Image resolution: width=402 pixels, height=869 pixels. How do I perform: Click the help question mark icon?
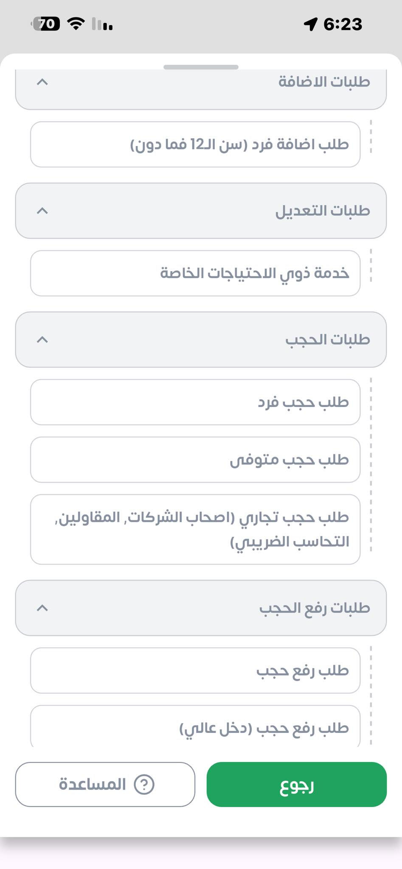(x=144, y=784)
